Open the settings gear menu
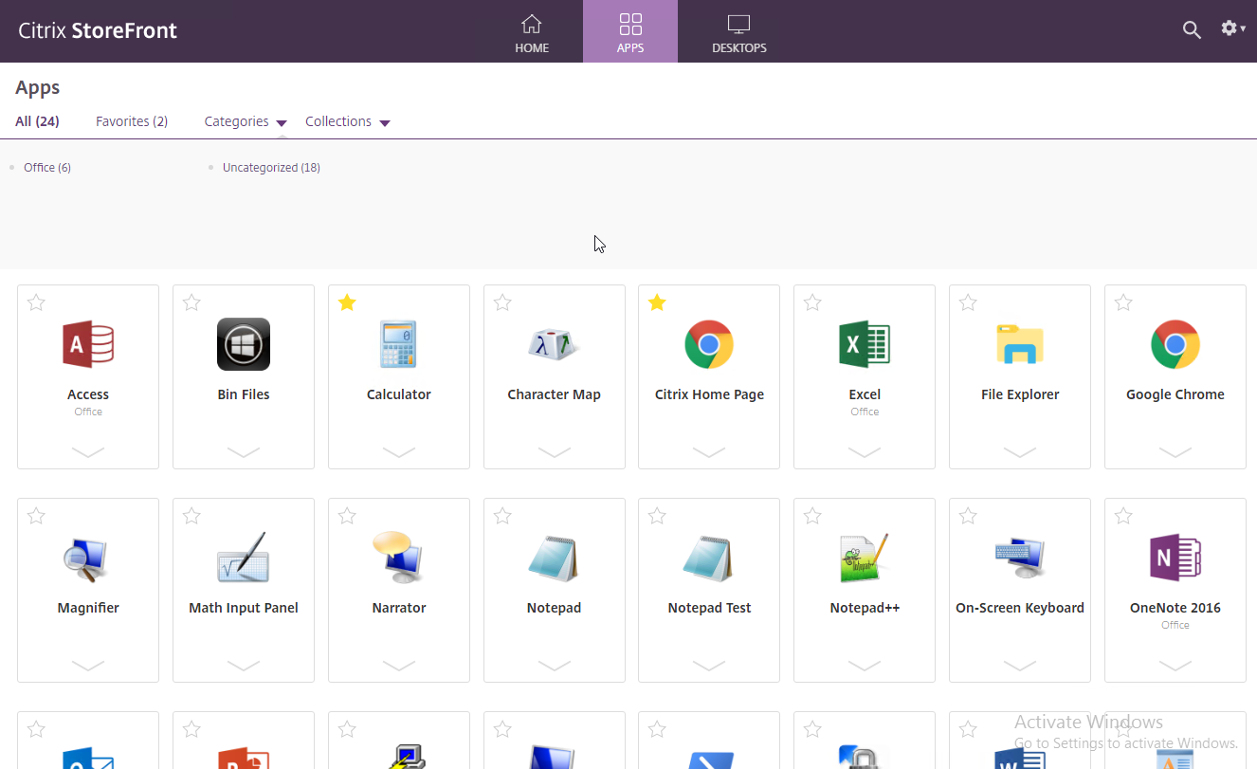Screen dimensions: 1257x769 tap(1232, 28)
